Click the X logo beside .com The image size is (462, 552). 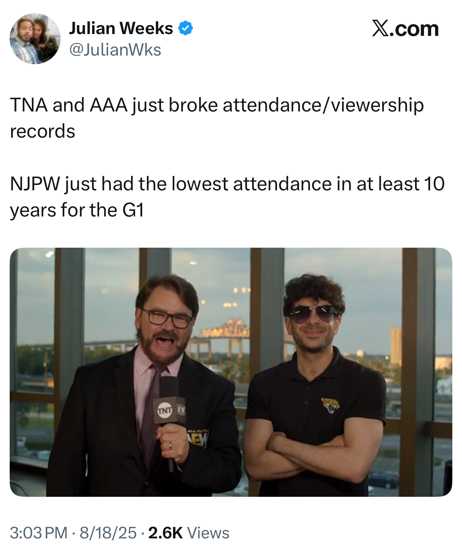coord(380,28)
